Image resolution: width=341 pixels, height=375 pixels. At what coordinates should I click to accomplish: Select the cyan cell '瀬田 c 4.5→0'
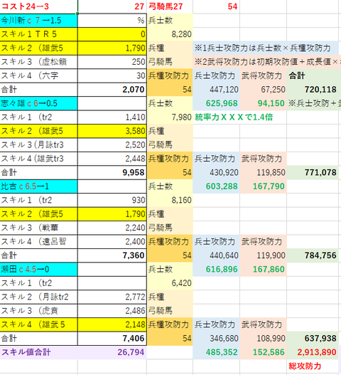pyautogui.click(x=38, y=270)
